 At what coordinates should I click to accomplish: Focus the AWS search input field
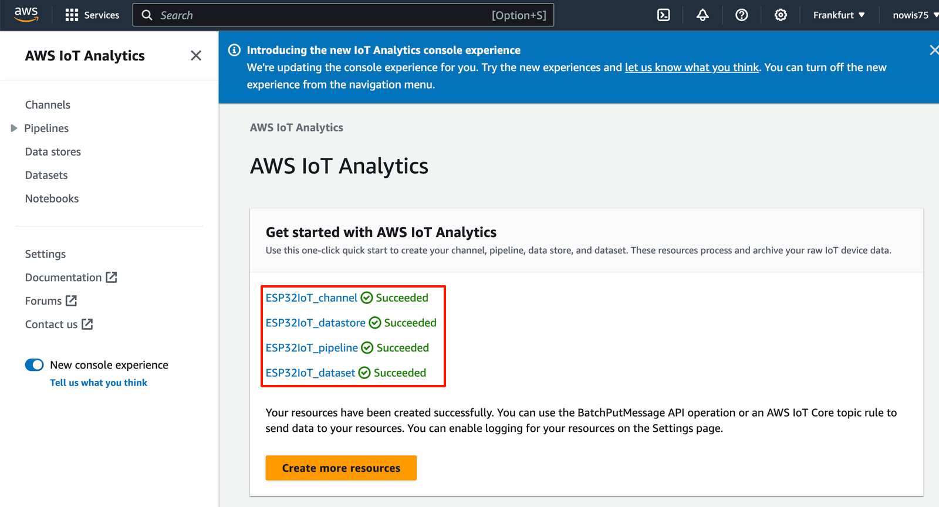coord(343,15)
